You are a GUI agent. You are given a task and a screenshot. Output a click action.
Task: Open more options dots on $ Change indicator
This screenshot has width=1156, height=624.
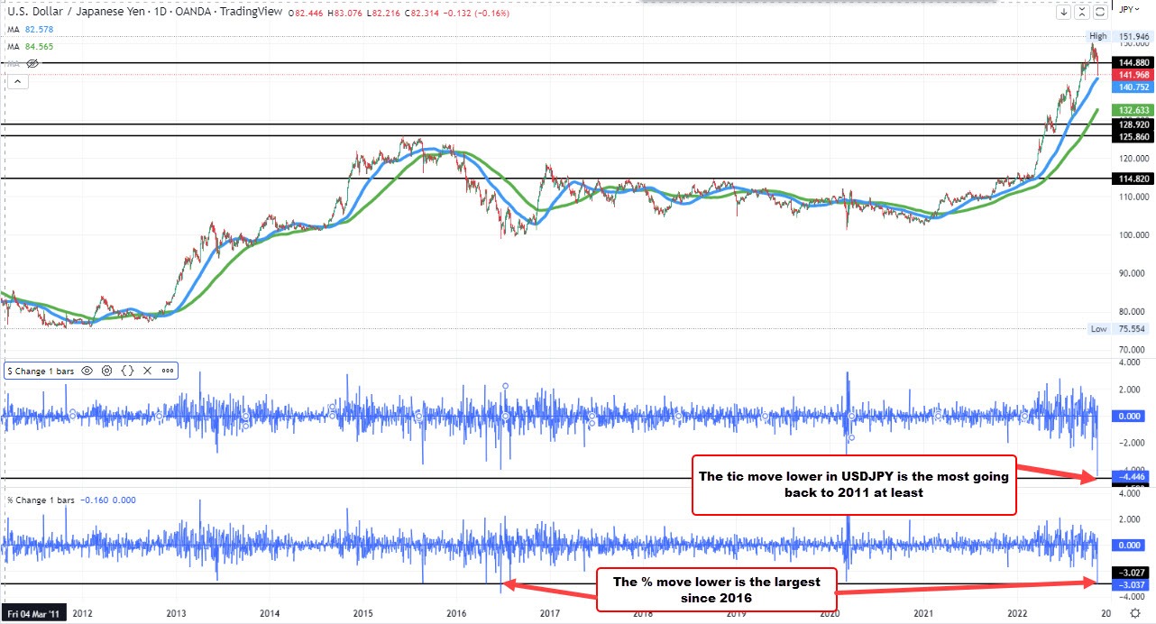(x=168, y=371)
